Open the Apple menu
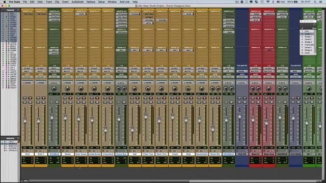The width and height of the screenshot is (326, 183). coord(5,2)
